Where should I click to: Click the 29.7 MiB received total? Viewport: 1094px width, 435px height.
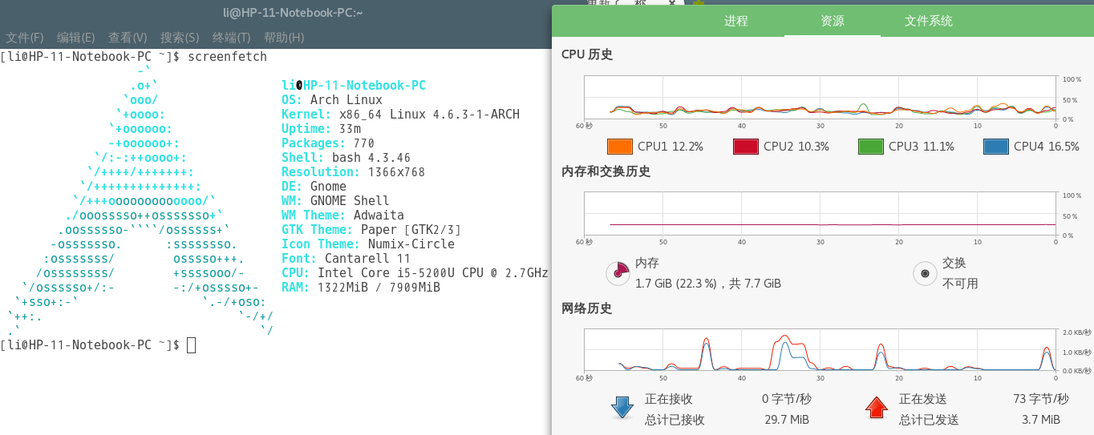[785, 420]
